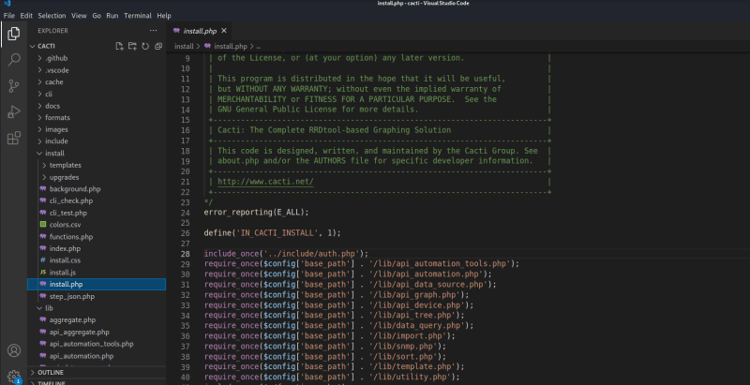Click the install breadcrumb folder
Viewport: 750px width, 385px height.
pos(184,46)
